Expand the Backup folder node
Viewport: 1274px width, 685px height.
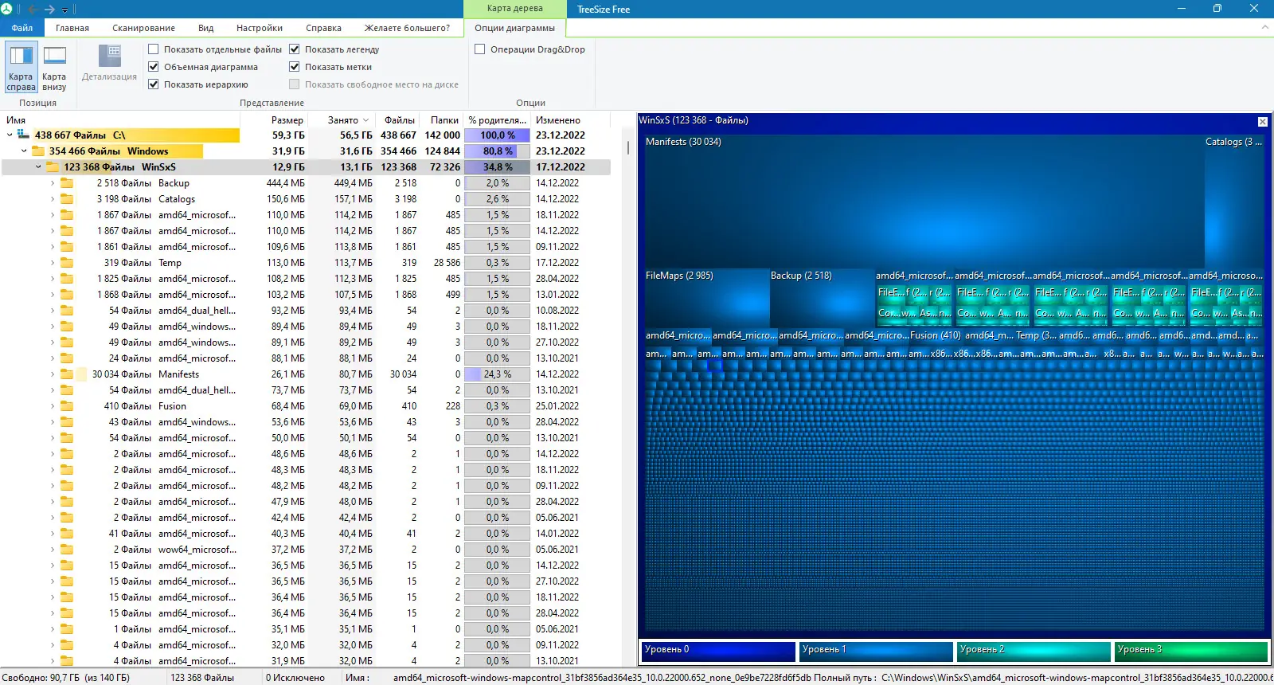click(53, 183)
